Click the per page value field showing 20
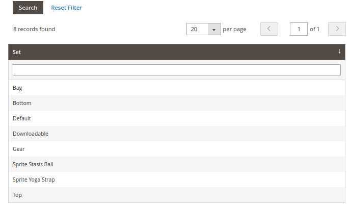This screenshot has height=204, width=351. tap(198, 30)
